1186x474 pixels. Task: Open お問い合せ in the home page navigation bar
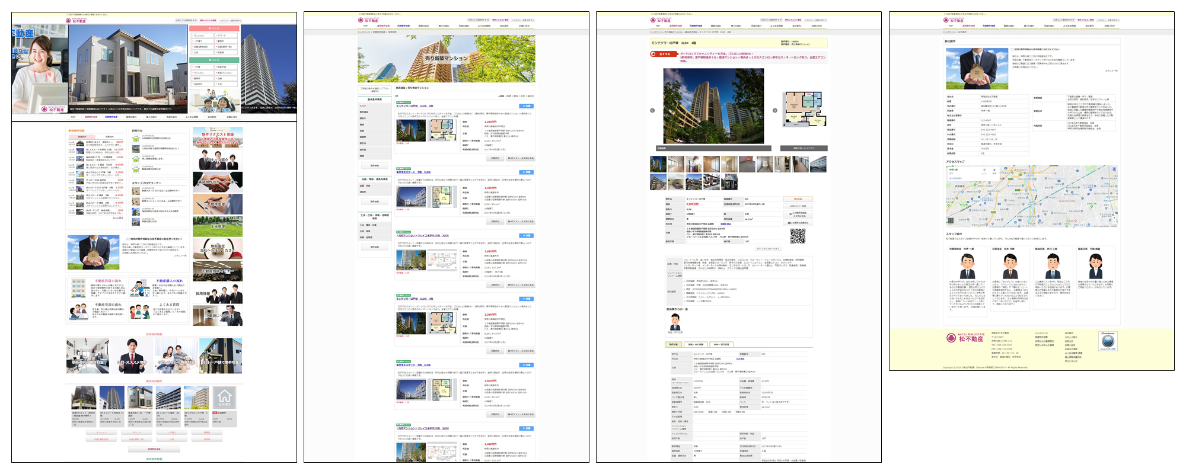pos(232,117)
